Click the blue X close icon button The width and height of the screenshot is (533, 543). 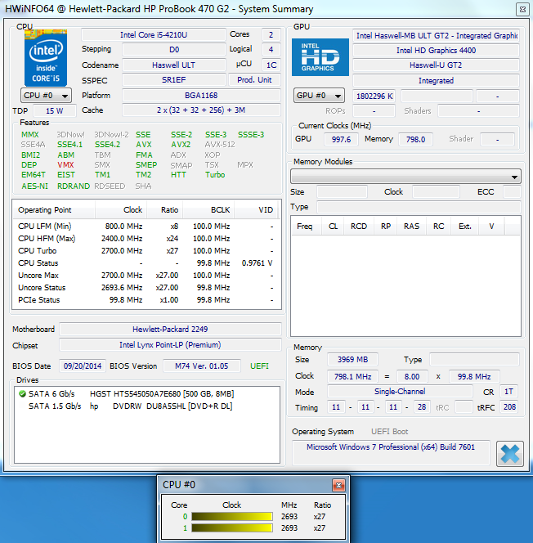pyautogui.click(x=510, y=454)
